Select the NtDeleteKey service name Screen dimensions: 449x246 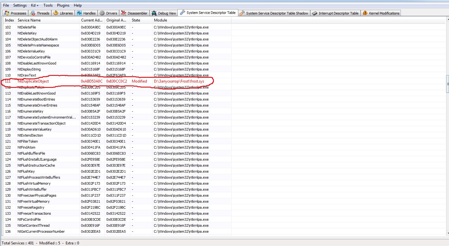pos(27,33)
